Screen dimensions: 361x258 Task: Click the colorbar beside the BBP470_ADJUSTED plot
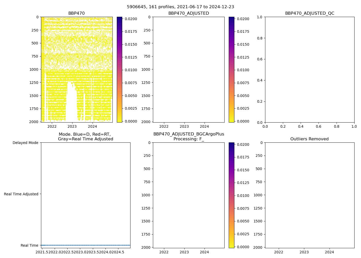(231, 70)
